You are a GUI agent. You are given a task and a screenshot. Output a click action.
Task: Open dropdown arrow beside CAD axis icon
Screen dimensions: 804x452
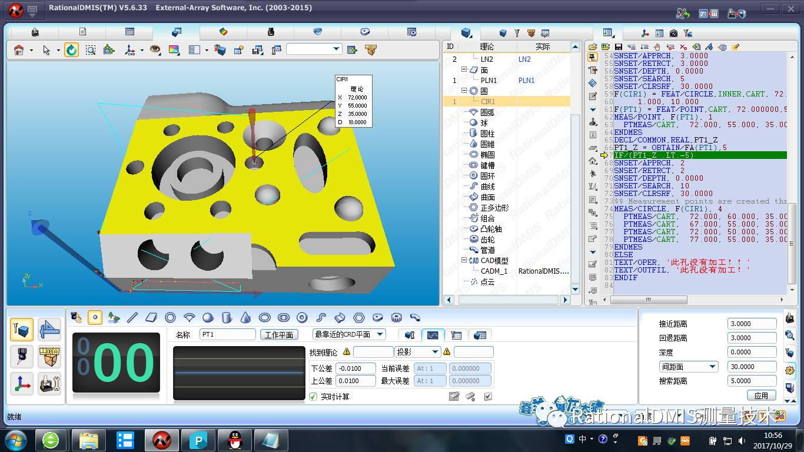(x=142, y=51)
